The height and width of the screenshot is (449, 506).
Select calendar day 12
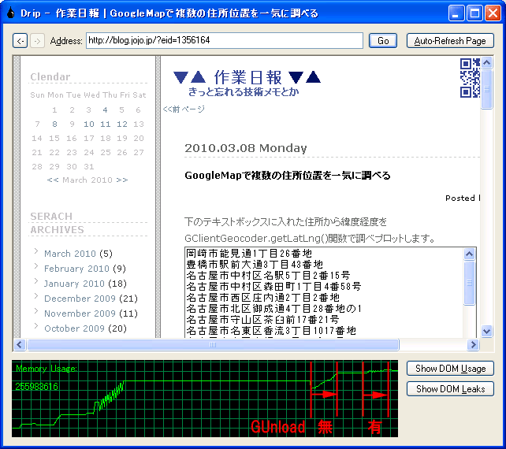(x=122, y=124)
